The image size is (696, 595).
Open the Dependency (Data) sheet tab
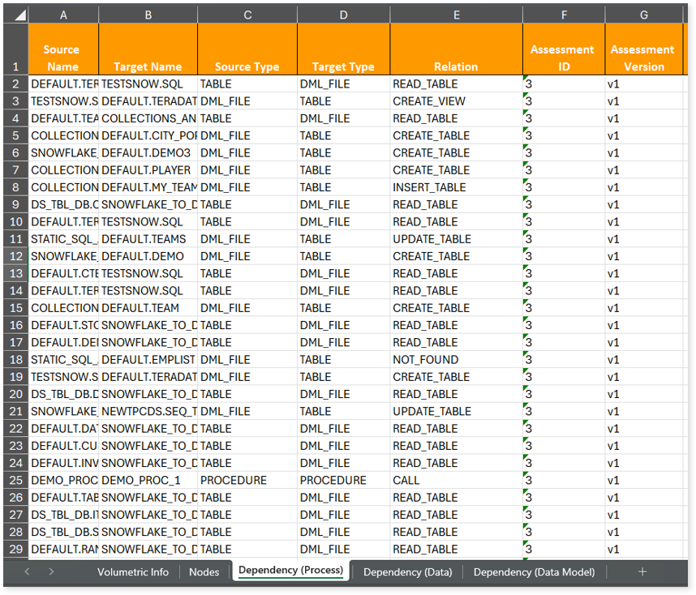point(407,571)
